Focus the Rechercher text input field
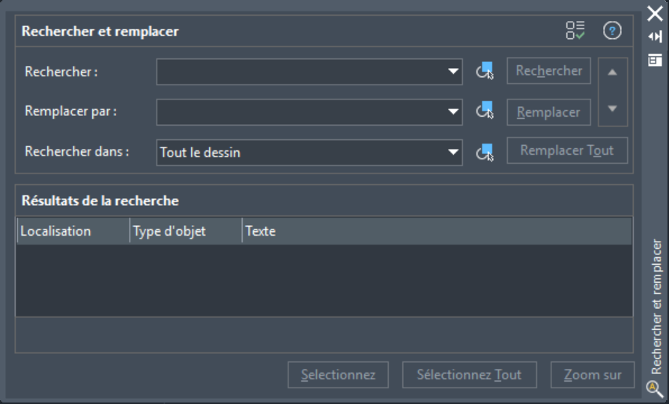 300,72
